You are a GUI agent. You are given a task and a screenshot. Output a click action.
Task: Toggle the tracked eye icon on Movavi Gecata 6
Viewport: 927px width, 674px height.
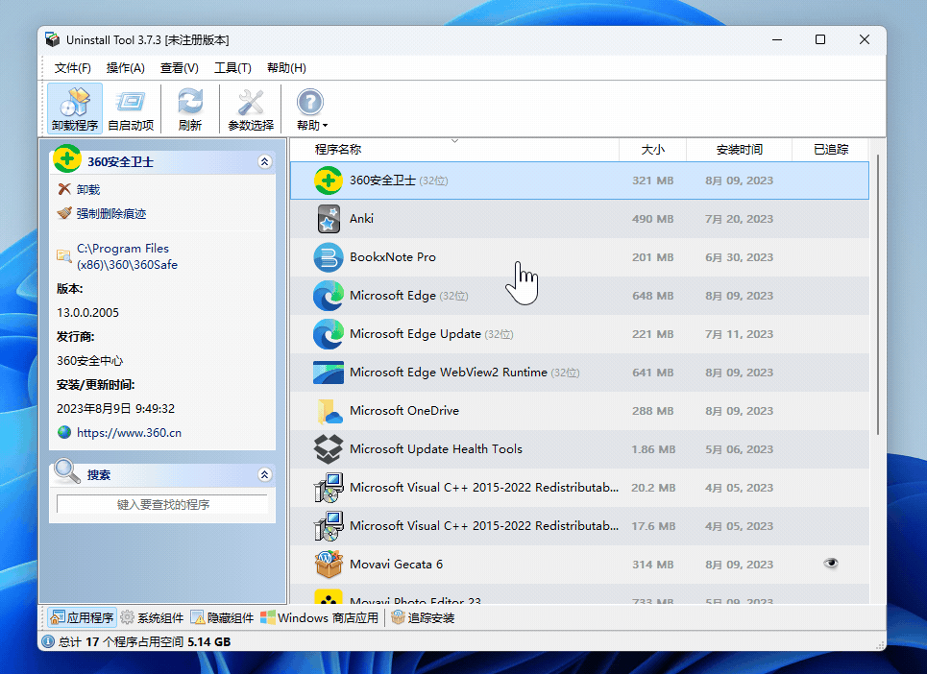(831, 565)
